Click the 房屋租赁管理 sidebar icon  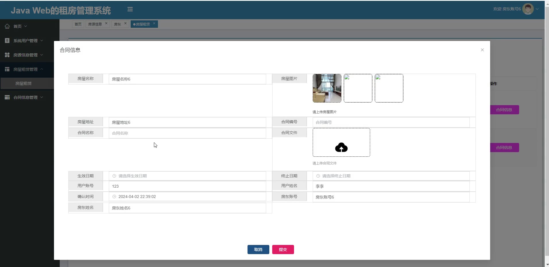click(7, 69)
